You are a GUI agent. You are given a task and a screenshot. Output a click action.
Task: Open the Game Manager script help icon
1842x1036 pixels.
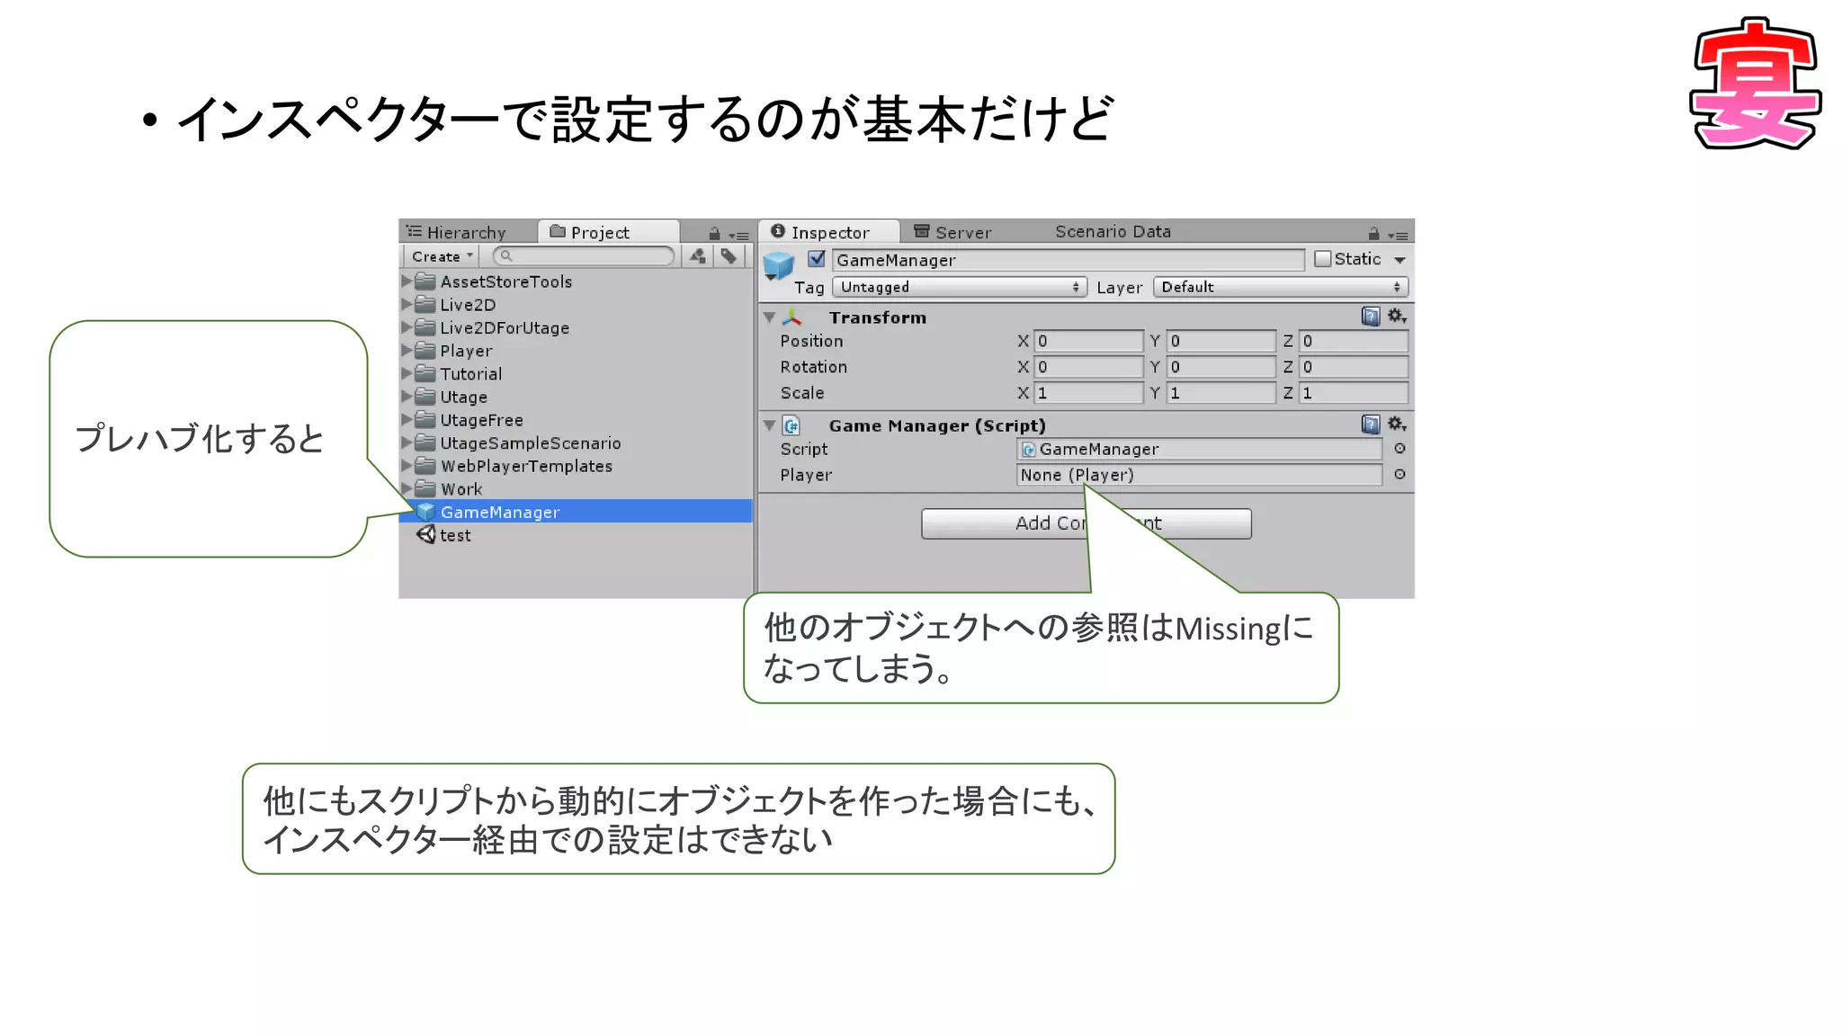coord(1371,424)
